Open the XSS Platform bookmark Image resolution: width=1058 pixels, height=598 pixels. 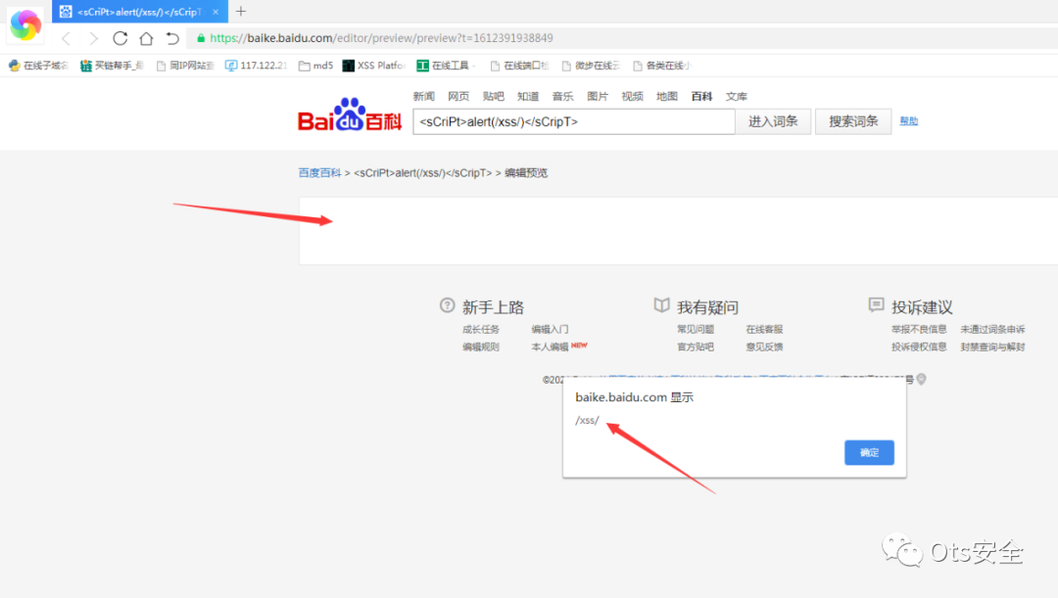click(374, 66)
